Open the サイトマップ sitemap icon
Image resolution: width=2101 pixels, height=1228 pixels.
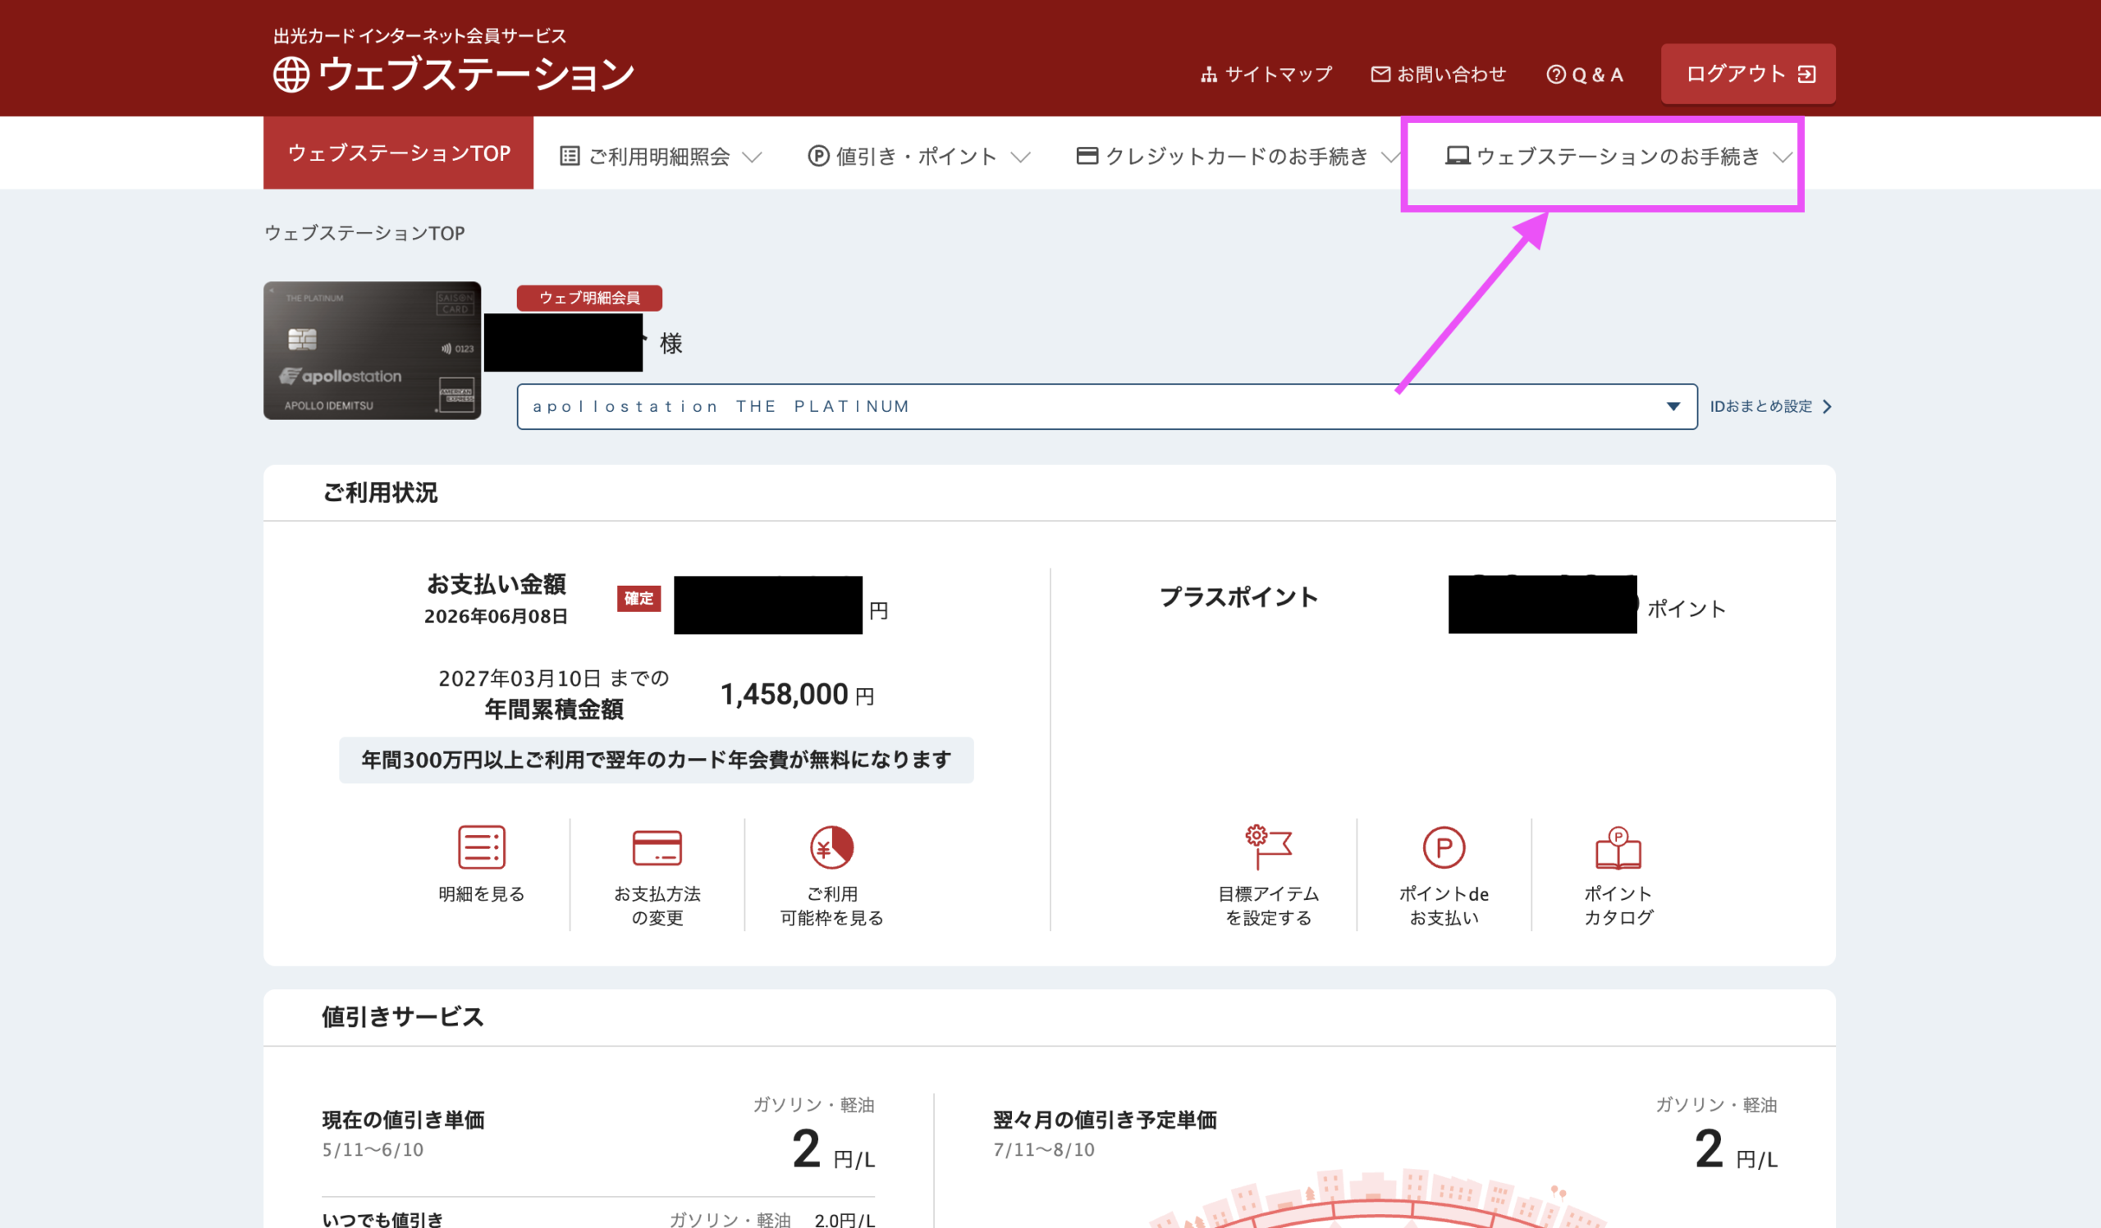pyautogui.click(x=1208, y=75)
